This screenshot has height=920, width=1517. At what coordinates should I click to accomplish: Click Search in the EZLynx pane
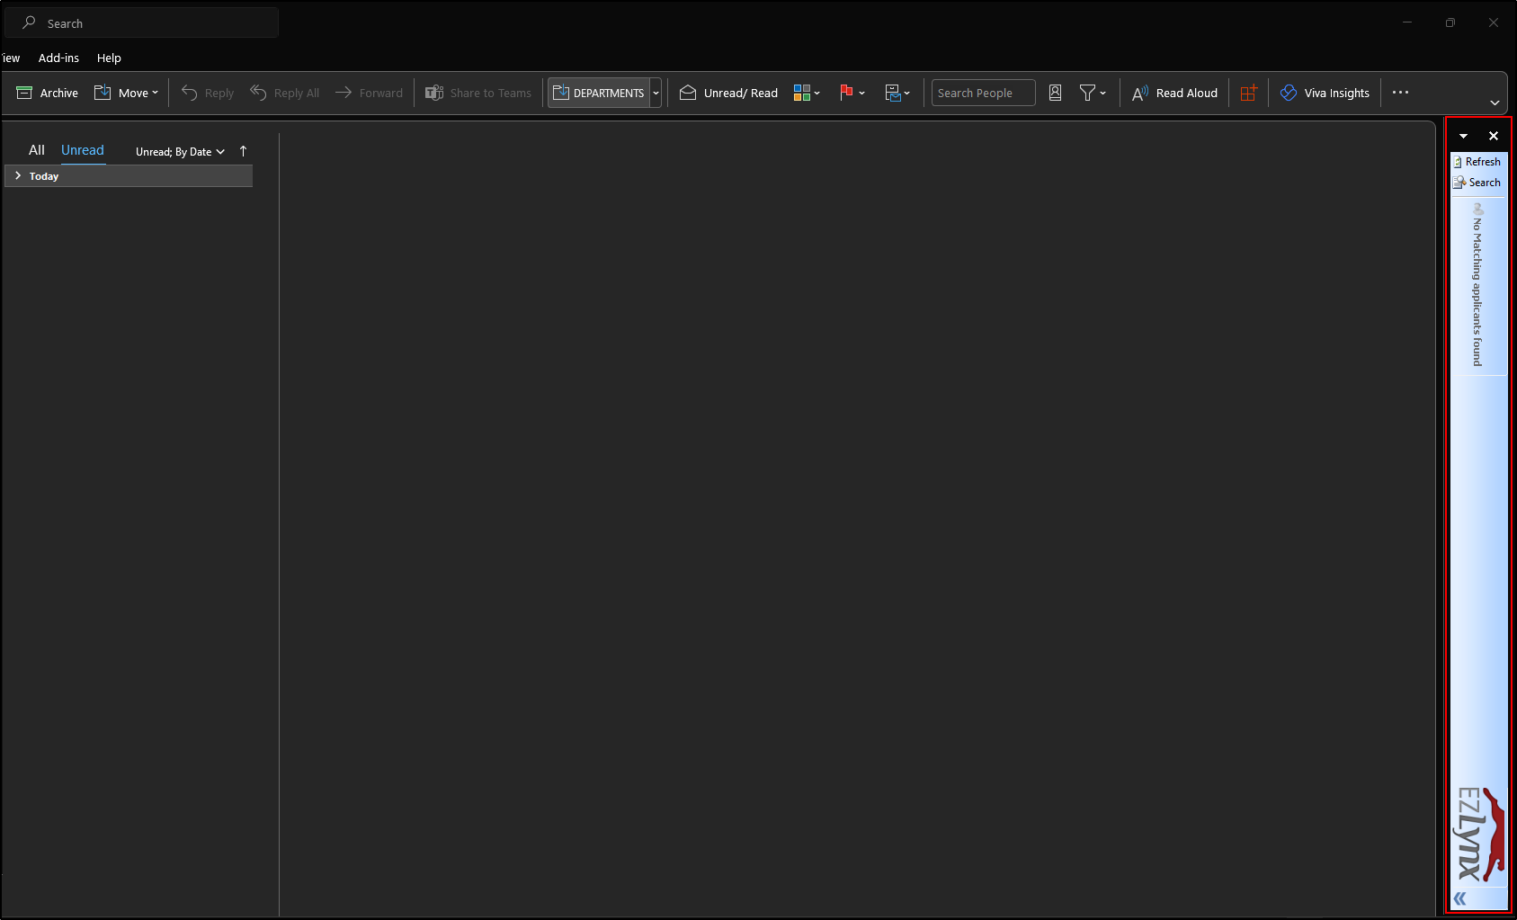[1477, 183]
